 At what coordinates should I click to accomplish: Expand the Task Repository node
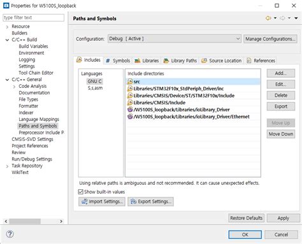7,166
